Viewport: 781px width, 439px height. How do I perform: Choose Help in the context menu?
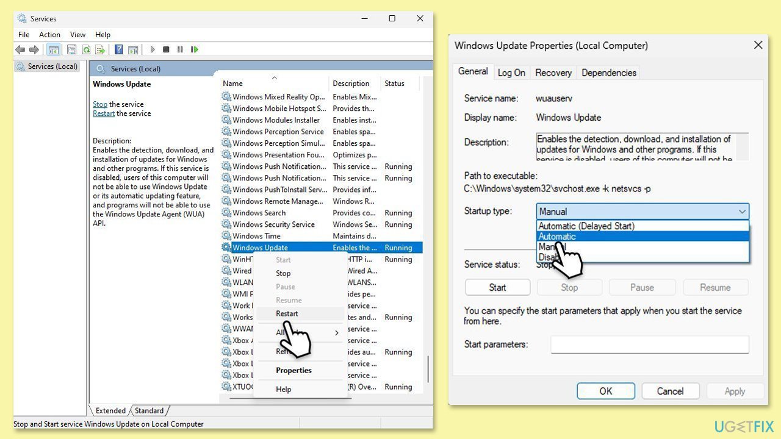coord(284,389)
